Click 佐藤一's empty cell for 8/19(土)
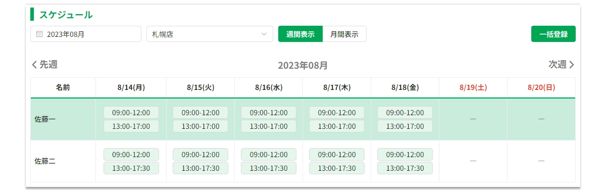The width and height of the screenshot is (606, 193). 473,119
